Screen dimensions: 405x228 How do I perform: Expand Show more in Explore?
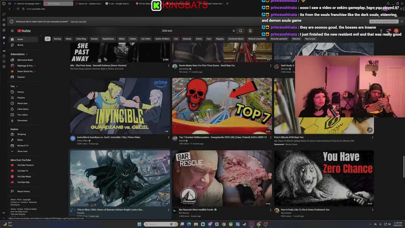coord(24,151)
